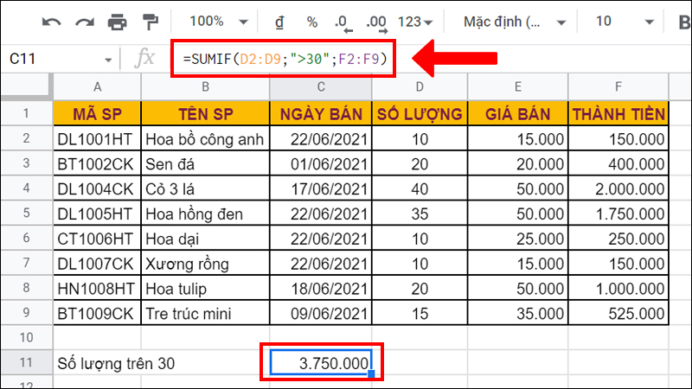Screen dimensions: 692x389
Task: Select cell Số lượng trên 30
Action: [116, 363]
